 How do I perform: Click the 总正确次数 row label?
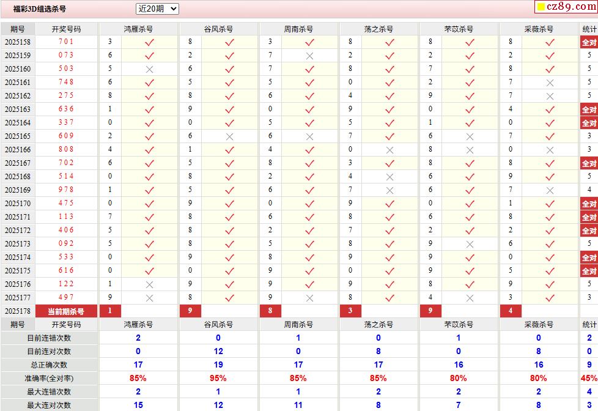pos(49,365)
